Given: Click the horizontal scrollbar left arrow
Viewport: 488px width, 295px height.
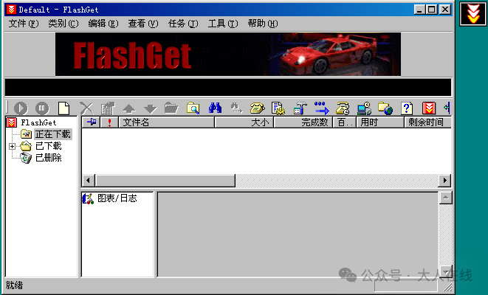Looking at the screenshot, I should (88, 180).
